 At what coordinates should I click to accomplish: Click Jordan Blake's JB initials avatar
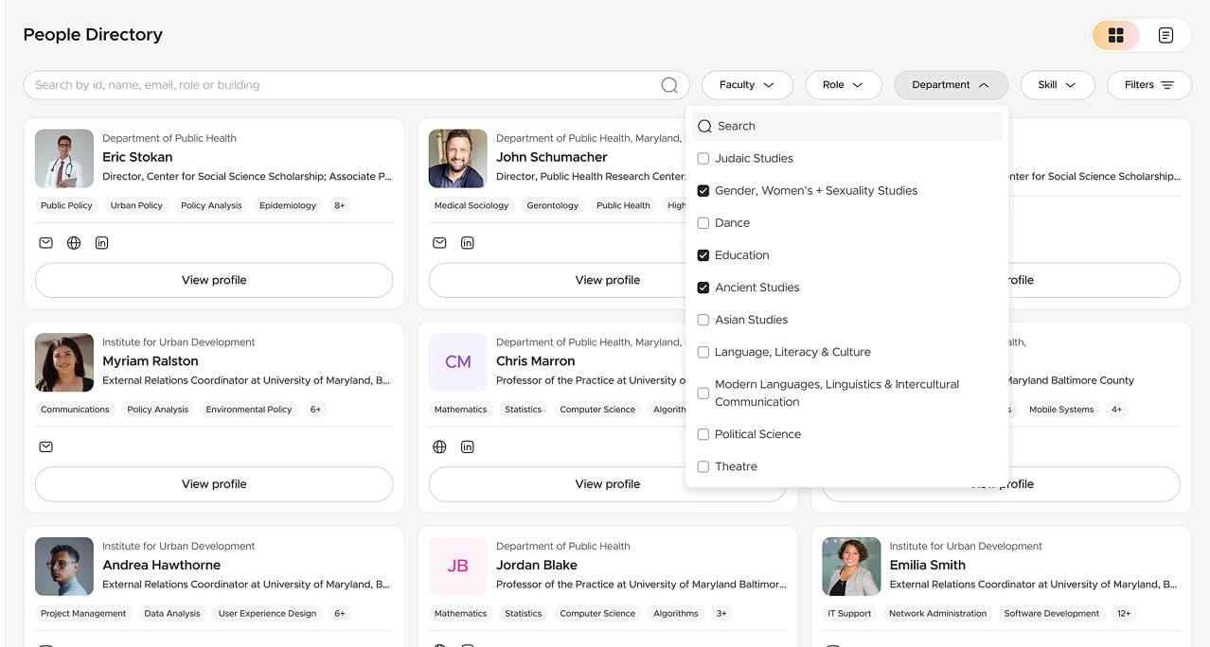[x=458, y=567]
